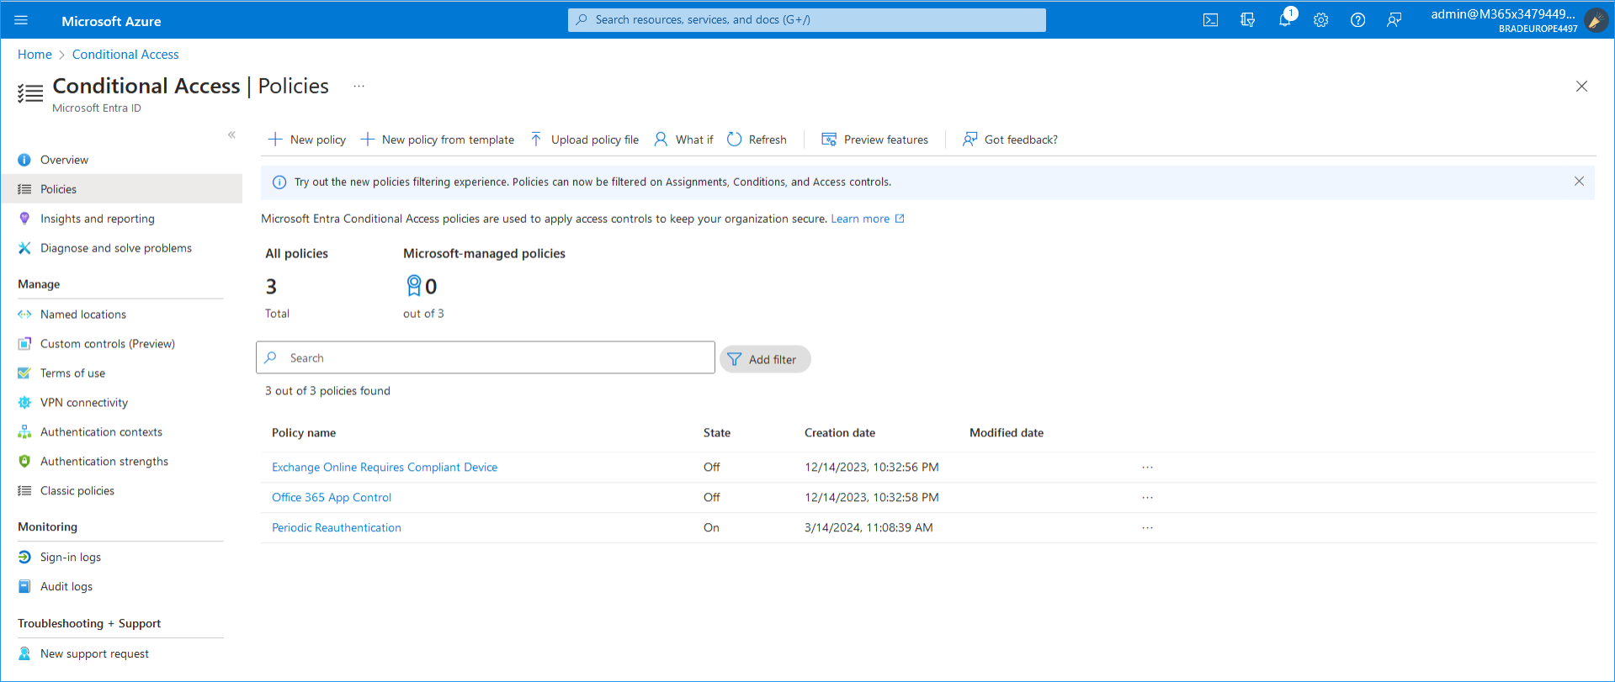The image size is (1615, 682).
Task: Open the Overview menu item
Action: click(64, 160)
